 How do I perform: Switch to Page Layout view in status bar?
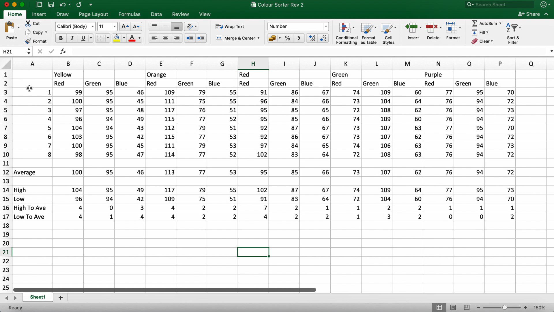coord(453,307)
